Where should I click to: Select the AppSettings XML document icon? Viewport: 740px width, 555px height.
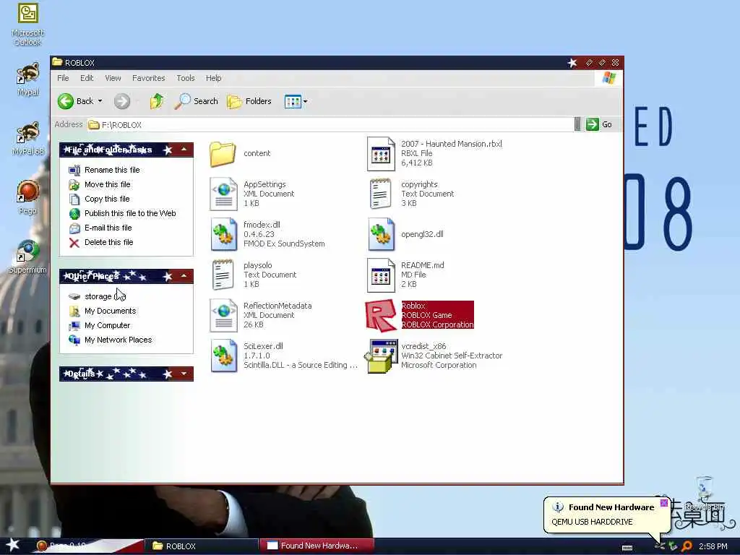point(223,194)
